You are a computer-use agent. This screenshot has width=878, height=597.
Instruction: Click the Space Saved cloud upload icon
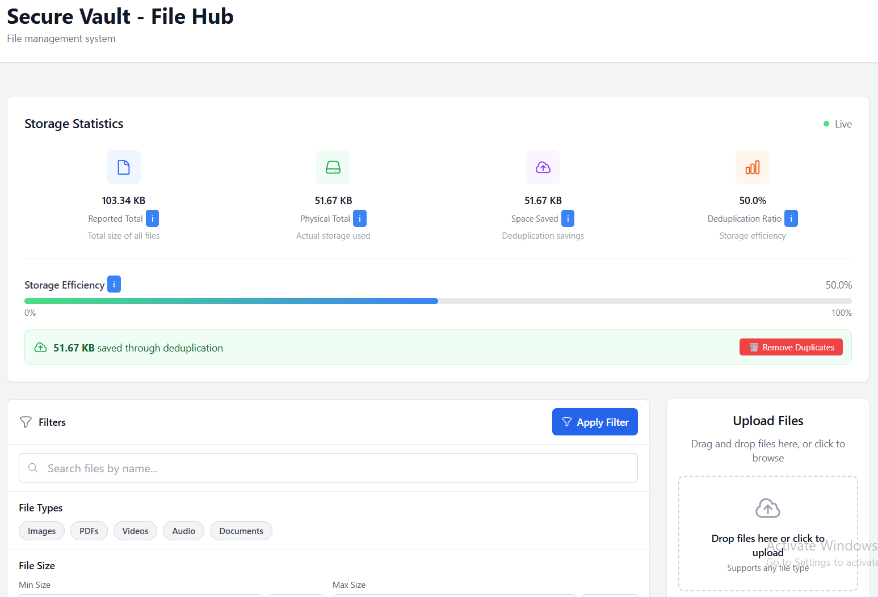click(x=543, y=167)
